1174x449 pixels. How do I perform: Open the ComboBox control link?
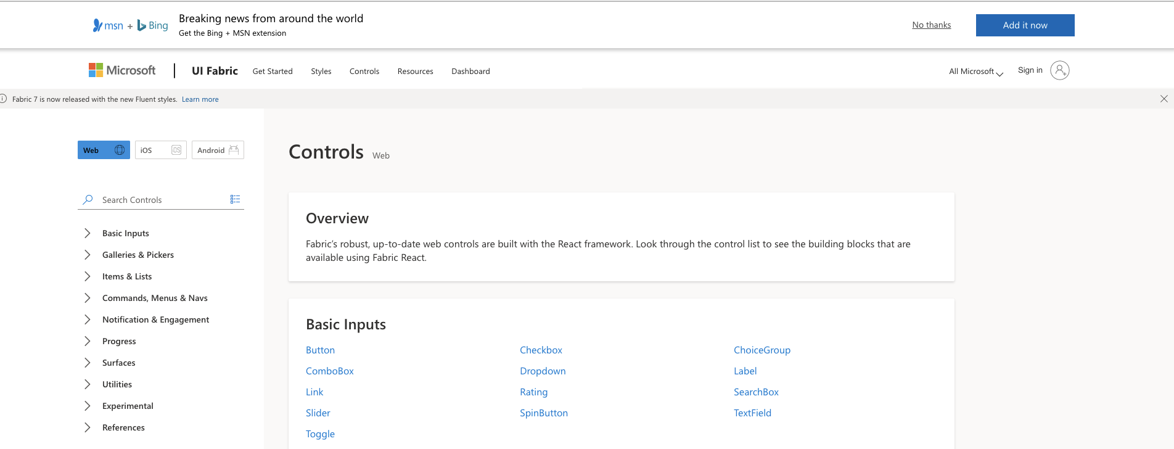tap(330, 371)
